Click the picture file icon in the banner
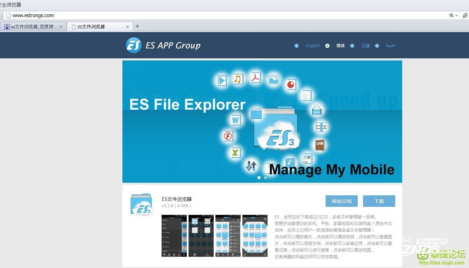Screen dimensions: 469x268 click(x=273, y=80)
